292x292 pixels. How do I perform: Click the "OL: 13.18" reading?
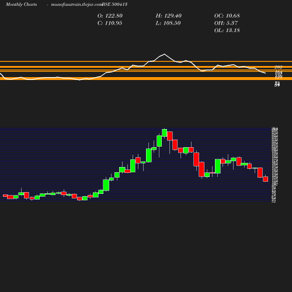pos(227,30)
